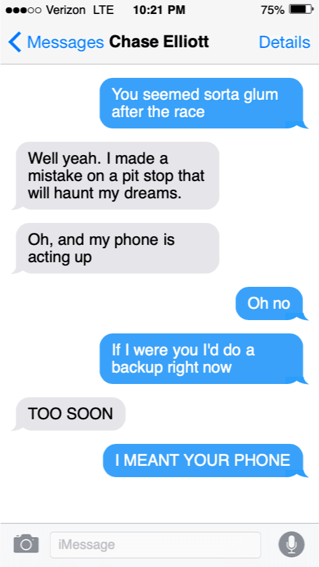Viewport: 319px width, 567px height.
Task: Tap the 75% battery percentage text
Action: [x=272, y=10]
